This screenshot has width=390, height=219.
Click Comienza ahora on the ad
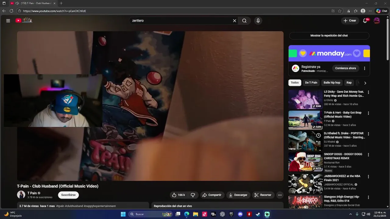(x=346, y=68)
